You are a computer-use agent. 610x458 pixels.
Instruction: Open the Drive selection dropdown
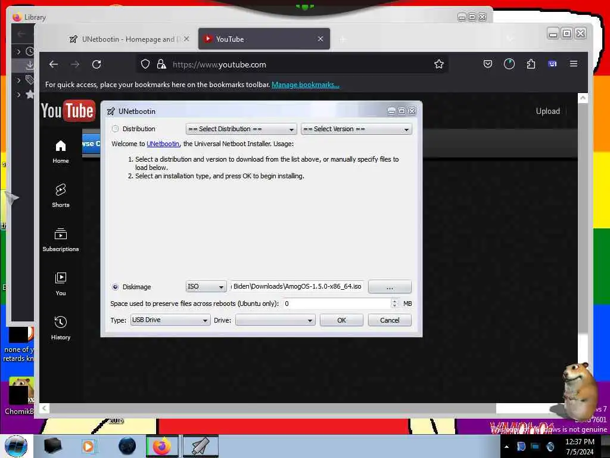275,320
